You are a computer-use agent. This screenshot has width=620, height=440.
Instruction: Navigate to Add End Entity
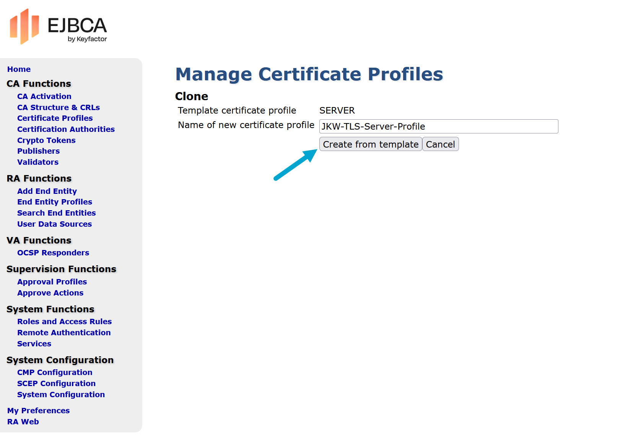47,191
